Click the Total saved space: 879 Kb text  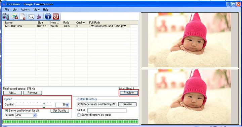tap(19, 89)
